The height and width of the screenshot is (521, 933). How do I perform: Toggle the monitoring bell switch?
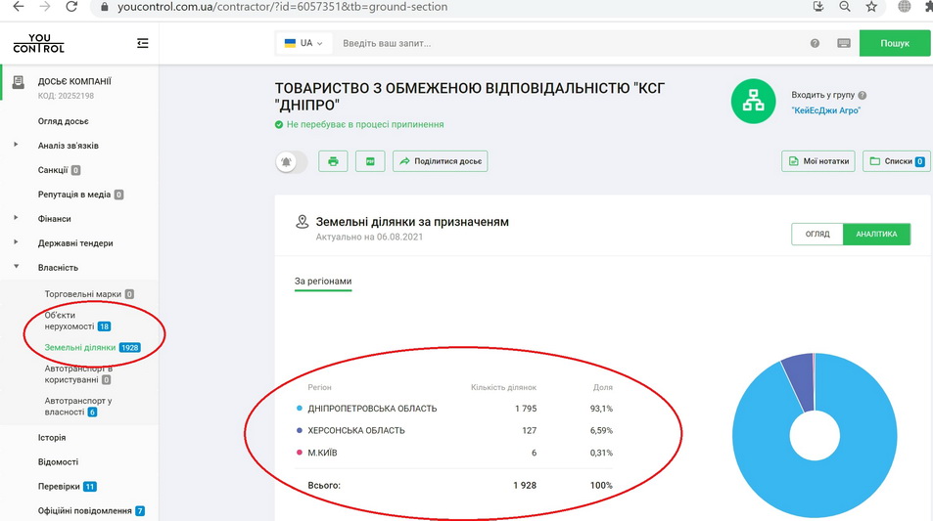(x=291, y=161)
